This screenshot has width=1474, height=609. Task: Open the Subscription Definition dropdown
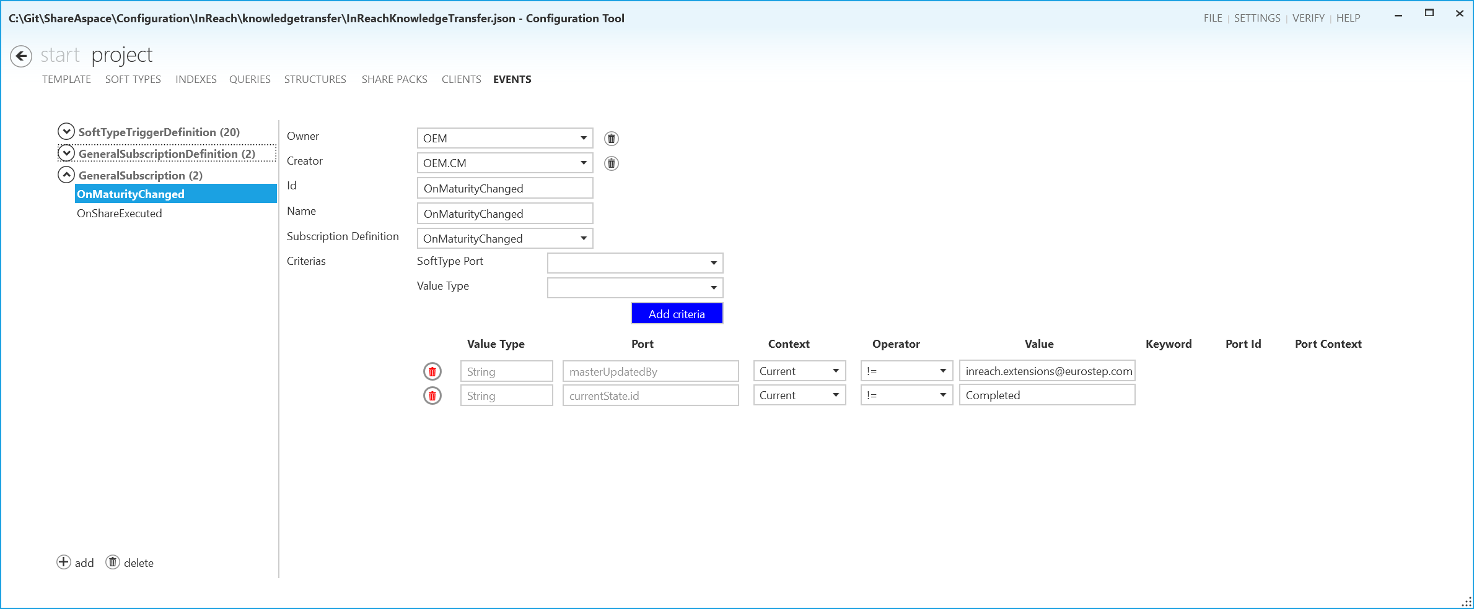583,239
